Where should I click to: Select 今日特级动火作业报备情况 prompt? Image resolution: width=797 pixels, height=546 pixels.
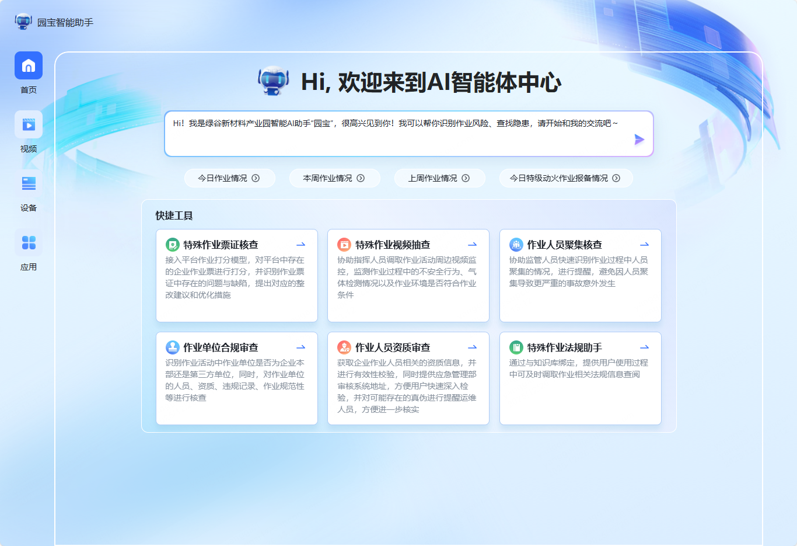tap(566, 178)
